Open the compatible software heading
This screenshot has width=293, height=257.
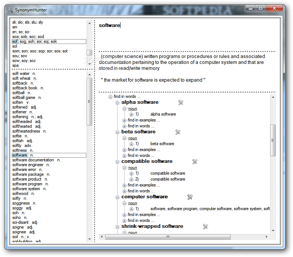click(147, 161)
